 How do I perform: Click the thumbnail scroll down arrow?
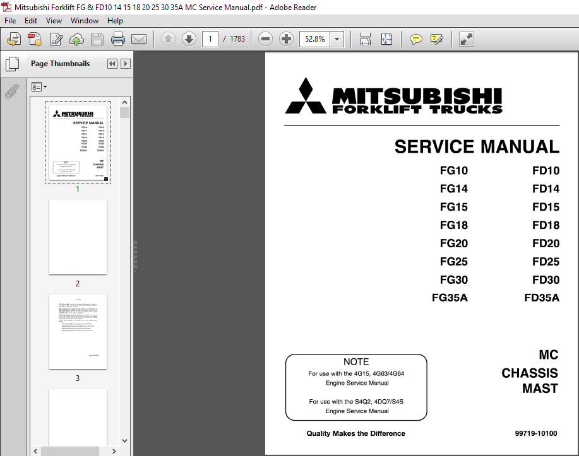(125, 441)
